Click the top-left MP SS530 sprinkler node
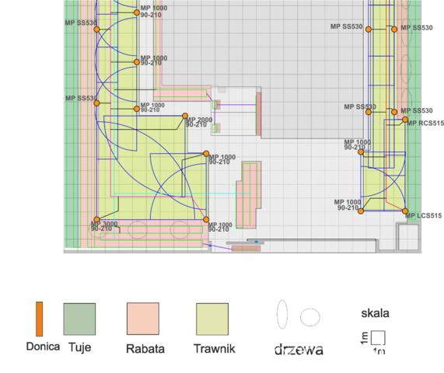444x373 pixels. pyautogui.click(x=96, y=30)
